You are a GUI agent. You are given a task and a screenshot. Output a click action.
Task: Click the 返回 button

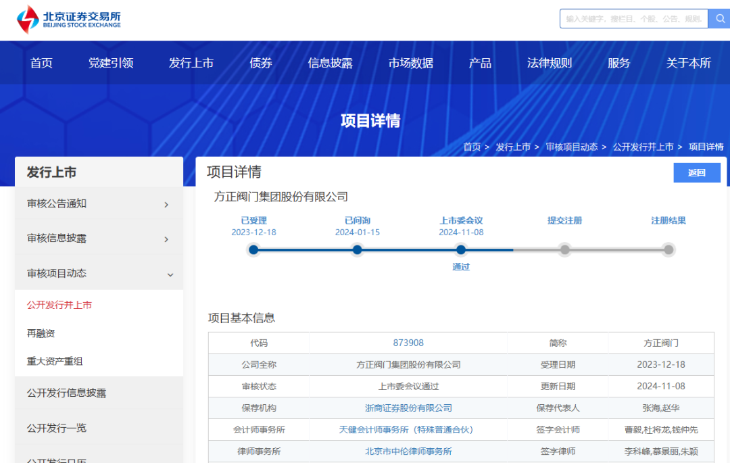pos(696,173)
